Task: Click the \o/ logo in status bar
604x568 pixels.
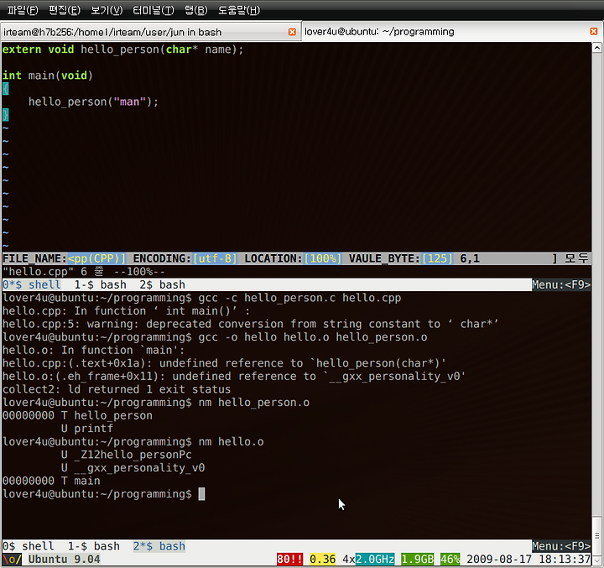Action: (12, 559)
